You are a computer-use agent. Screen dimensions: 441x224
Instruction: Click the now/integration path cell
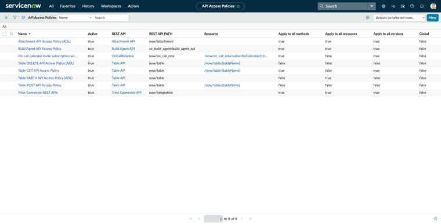(161, 93)
